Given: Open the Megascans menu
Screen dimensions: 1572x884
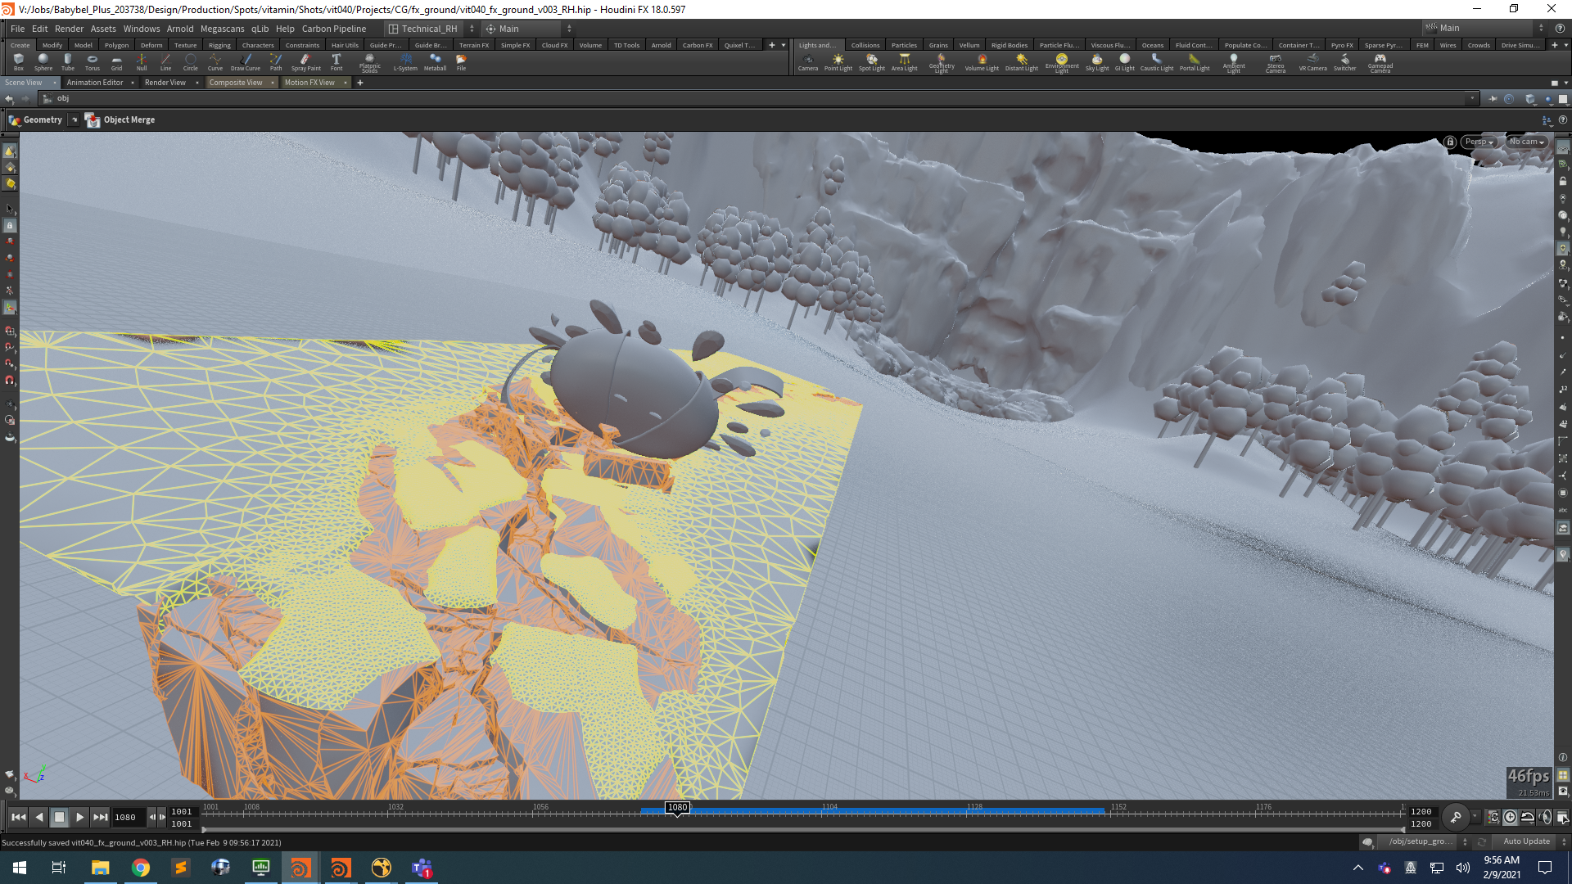Looking at the screenshot, I should click(x=222, y=29).
